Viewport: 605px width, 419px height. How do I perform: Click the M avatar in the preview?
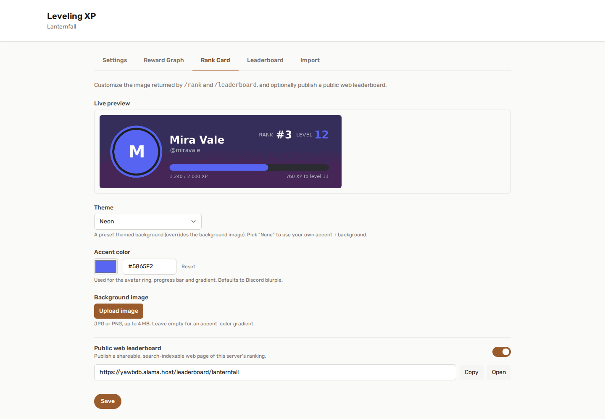(x=137, y=152)
